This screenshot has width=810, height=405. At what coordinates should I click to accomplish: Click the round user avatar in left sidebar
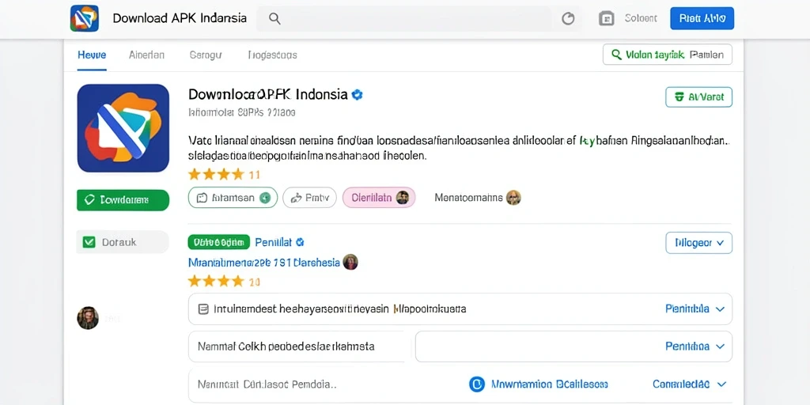coord(88,318)
